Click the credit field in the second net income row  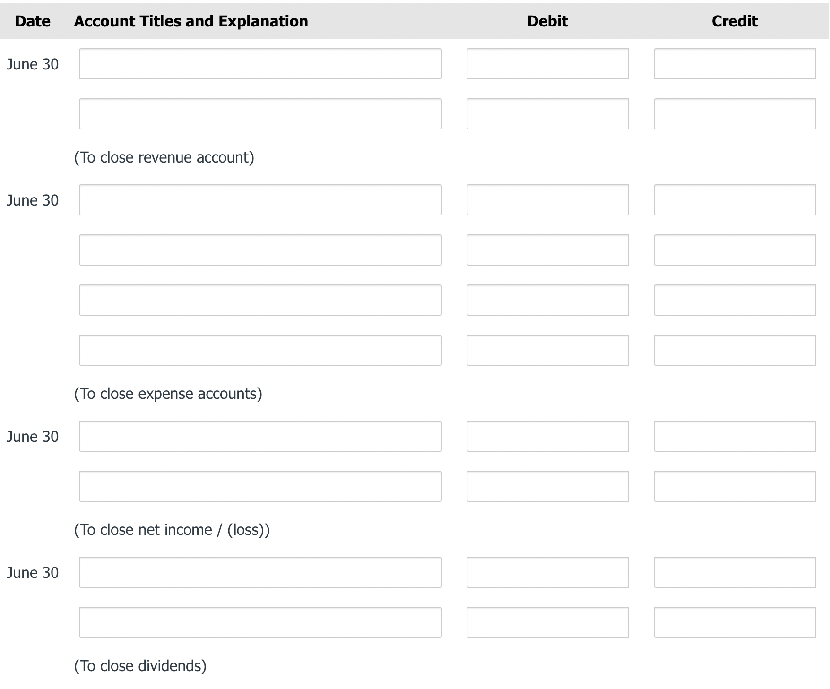point(734,486)
